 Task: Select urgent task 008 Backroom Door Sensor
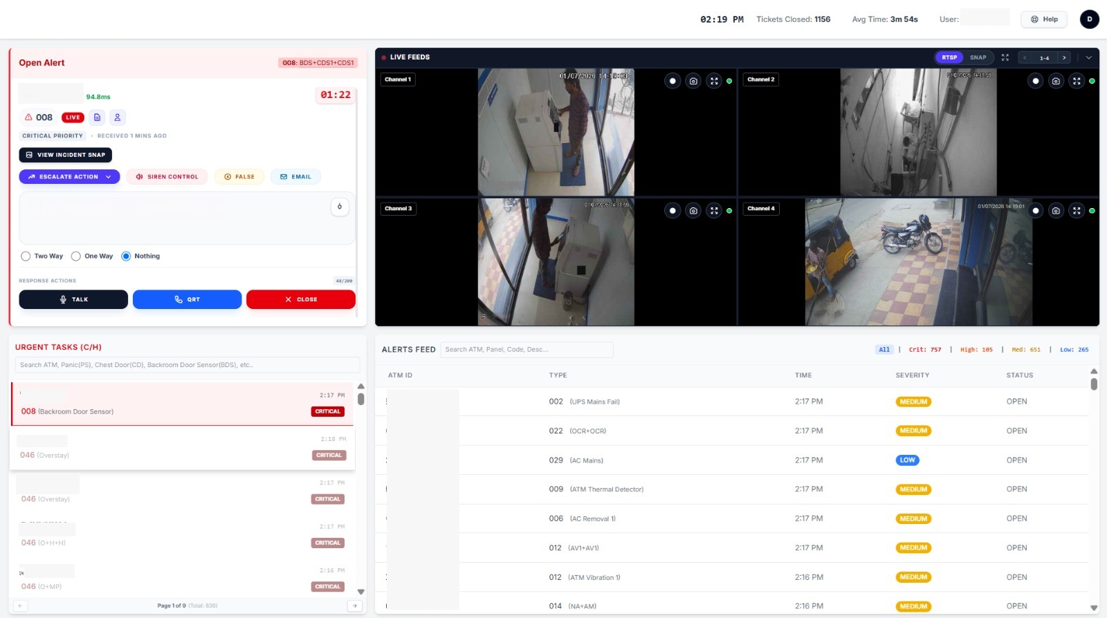[x=183, y=404]
